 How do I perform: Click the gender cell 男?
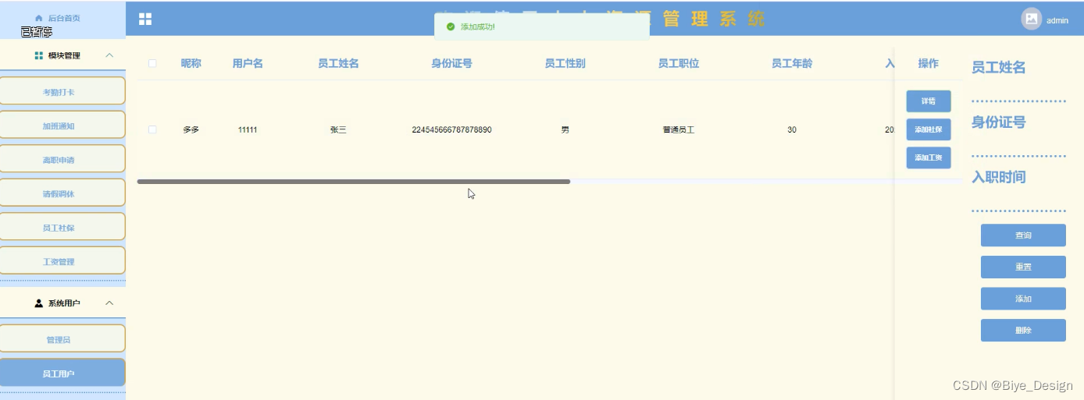tap(565, 129)
